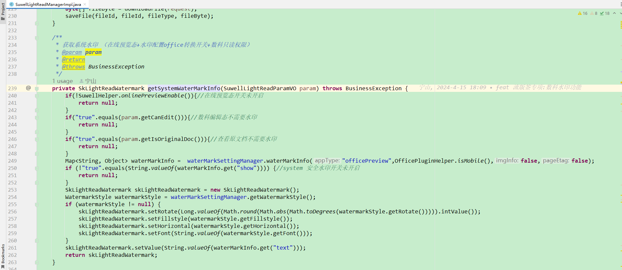Open the tab bar three-dots menu
The image size is (622, 270).
(x=620, y=4)
